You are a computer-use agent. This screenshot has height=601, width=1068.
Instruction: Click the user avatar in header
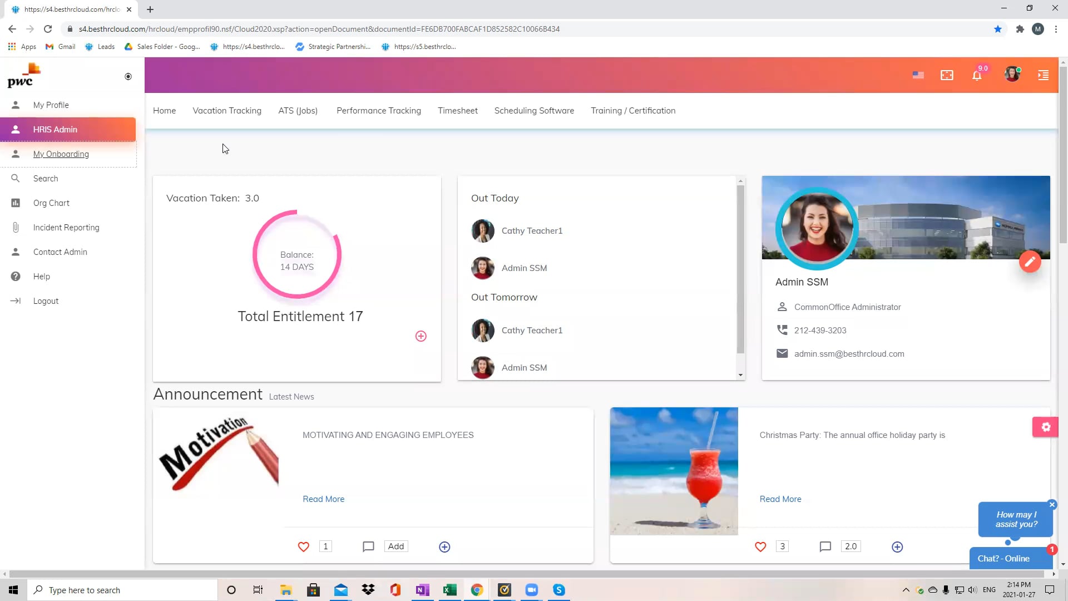(1012, 74)
